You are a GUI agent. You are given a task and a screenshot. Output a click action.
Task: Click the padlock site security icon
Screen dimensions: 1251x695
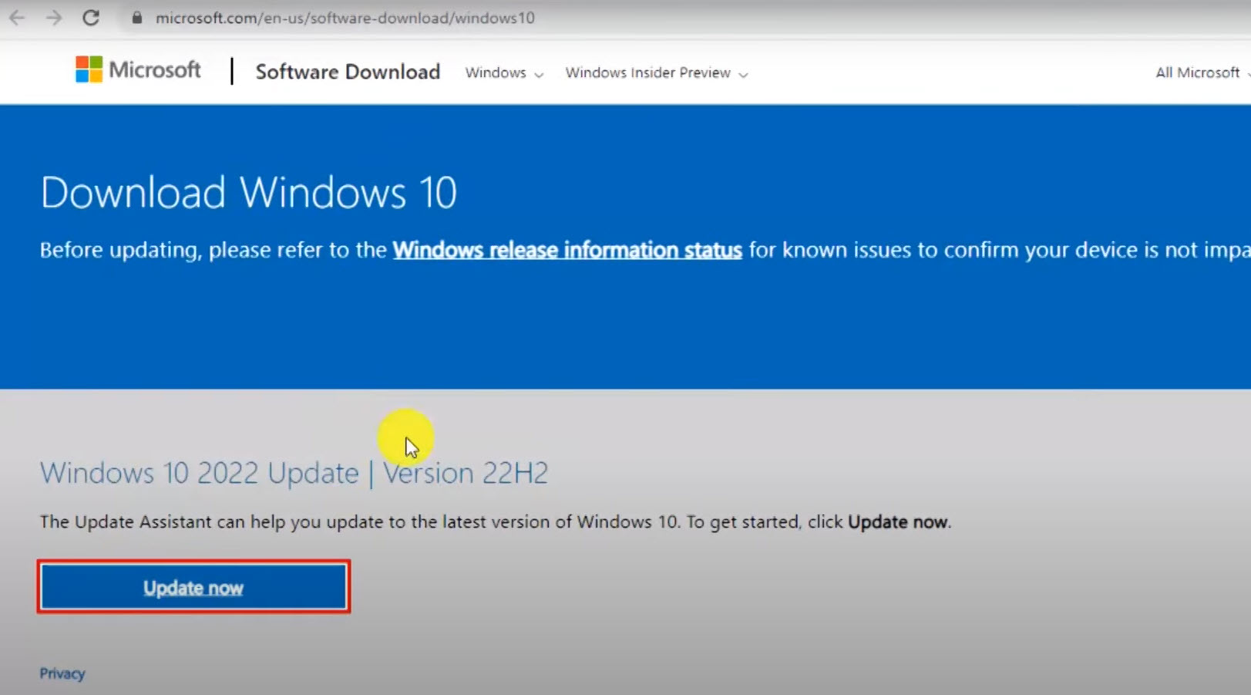click(137, 18)
